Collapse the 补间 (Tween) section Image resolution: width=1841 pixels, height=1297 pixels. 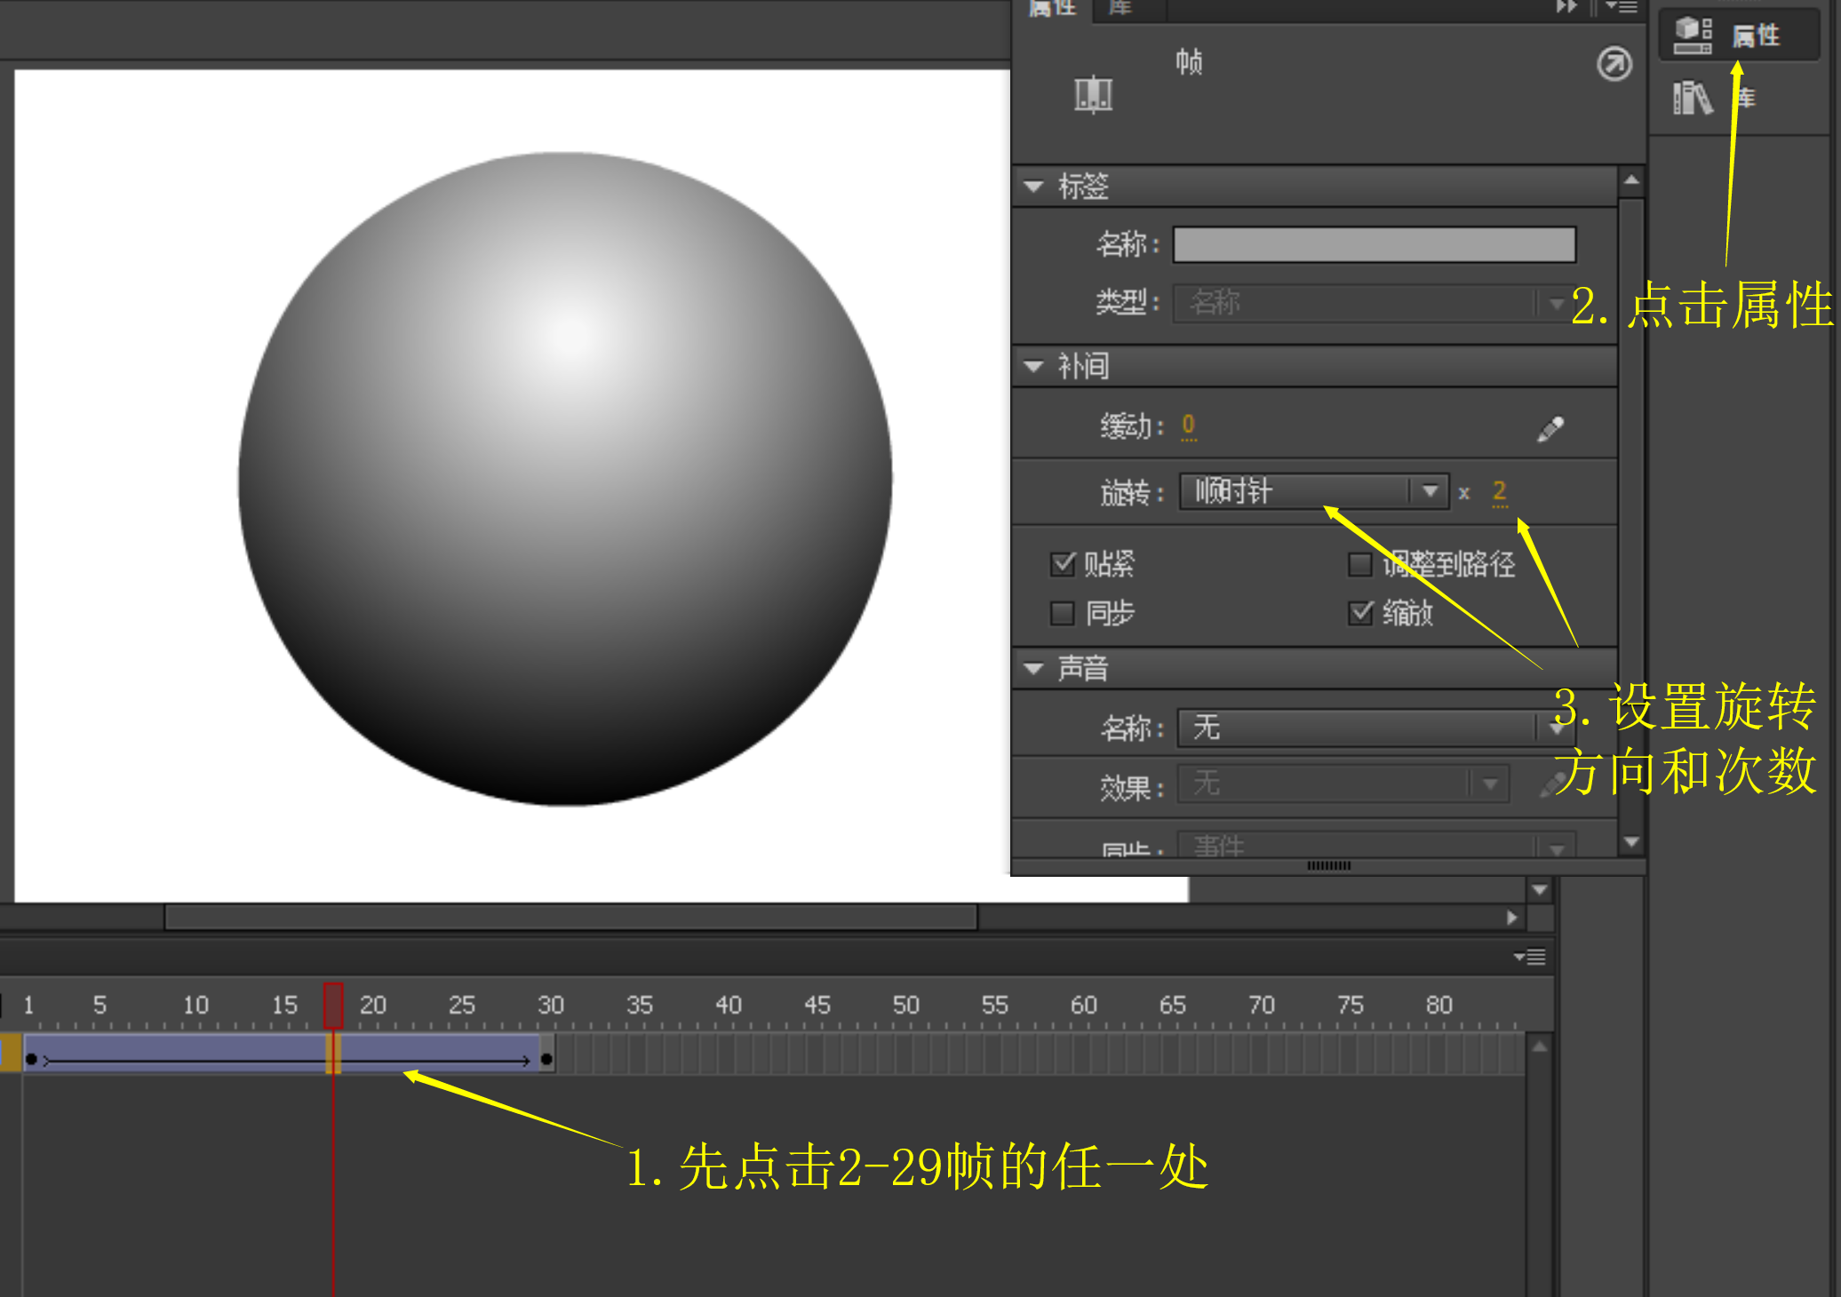(x=1033, y=366)
